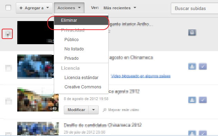Open the blue pixelated thumbnail for agosto en Chinameca

[36, 67]
